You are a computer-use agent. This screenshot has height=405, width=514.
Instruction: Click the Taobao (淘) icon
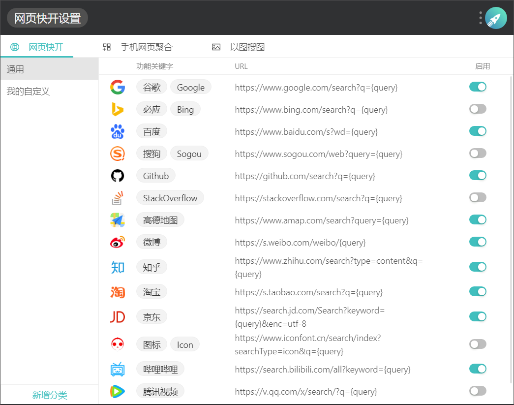click(x=118, y=292)
